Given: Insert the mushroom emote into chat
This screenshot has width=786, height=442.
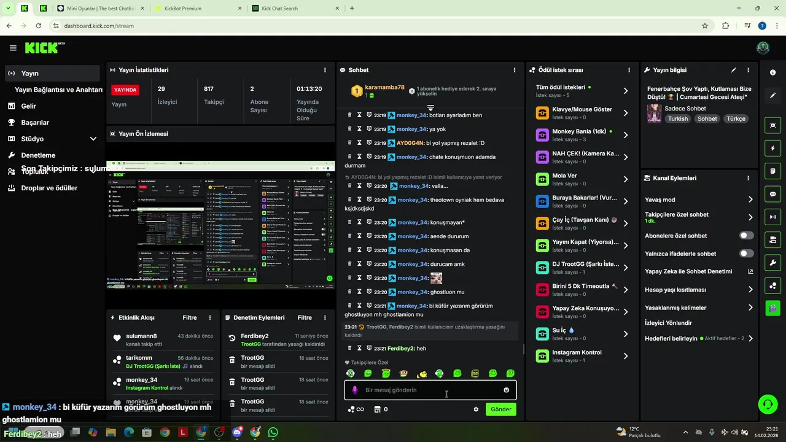Looking at the screenshot, I should click(x=403, y=373).
